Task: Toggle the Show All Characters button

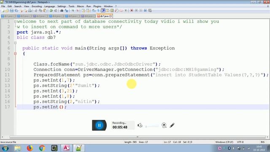Action: [98, 11]
